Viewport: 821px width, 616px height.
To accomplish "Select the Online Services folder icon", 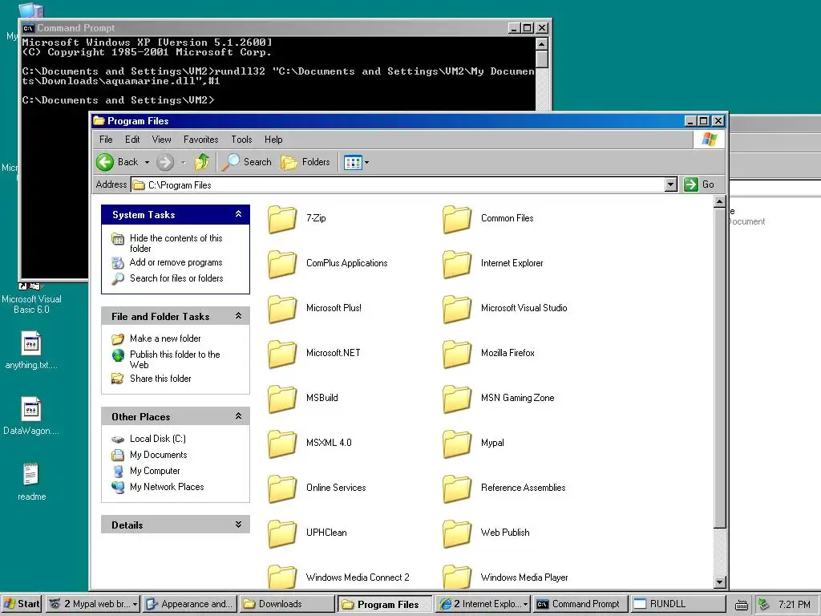I will coord(282,488).
